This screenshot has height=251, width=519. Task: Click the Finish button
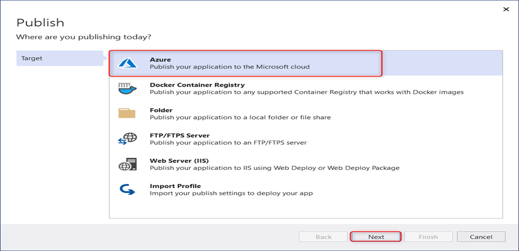click(428, 237)
